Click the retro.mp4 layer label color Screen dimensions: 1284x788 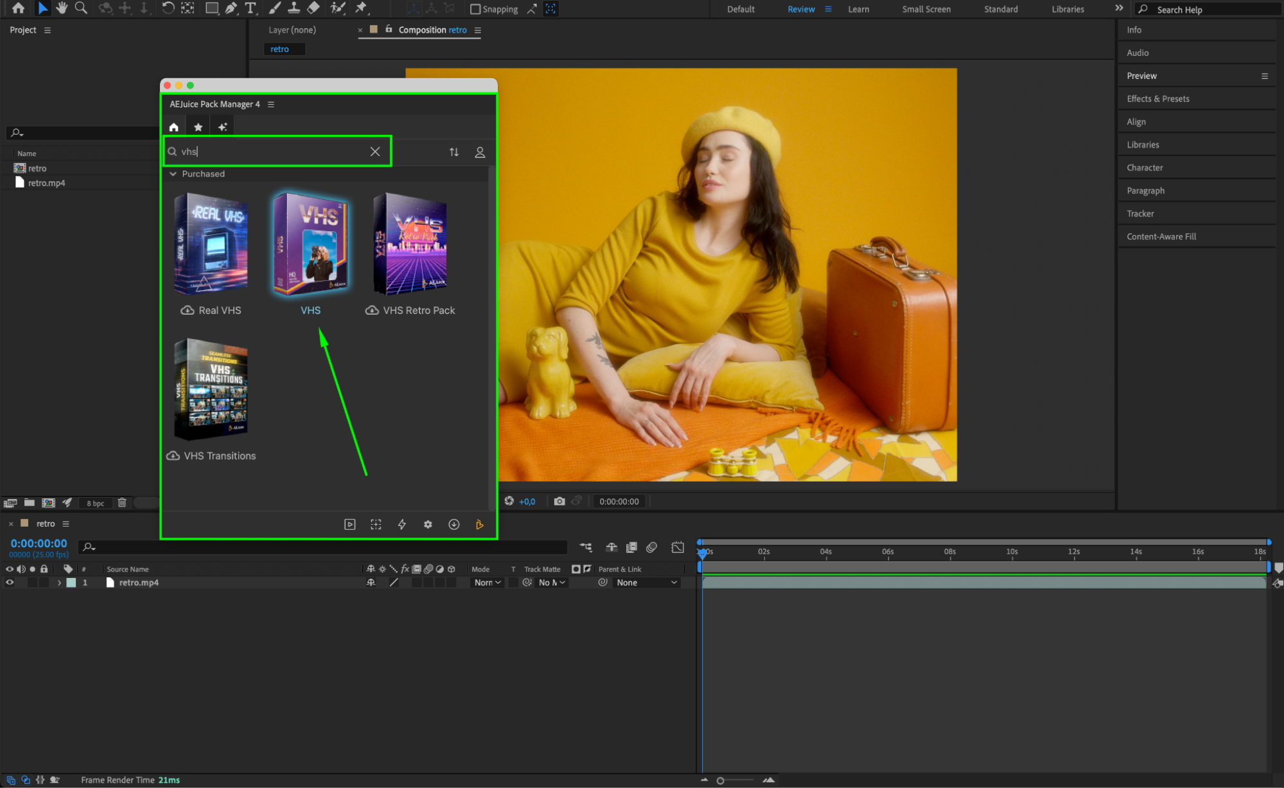pyautogui.click(x=71, y=582)
